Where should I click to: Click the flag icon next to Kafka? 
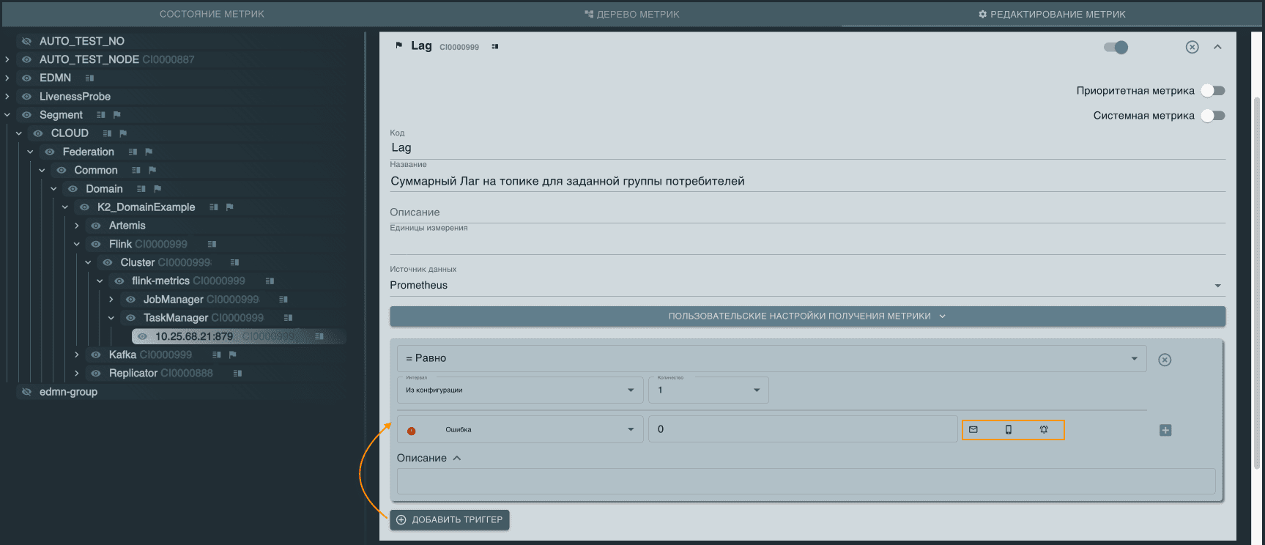click(x=233, y=355)
